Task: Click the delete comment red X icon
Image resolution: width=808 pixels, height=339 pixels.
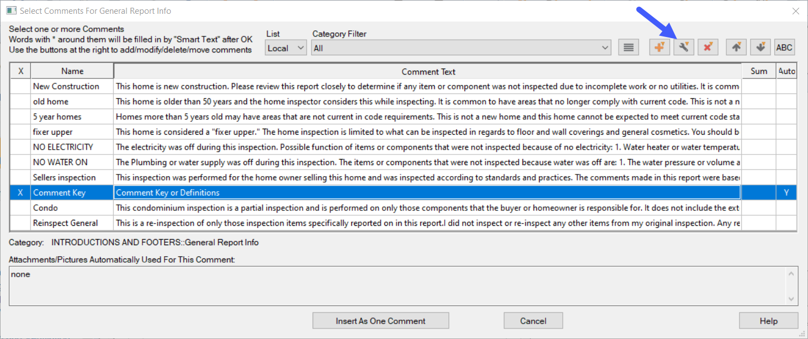Action: click(x=707, y=47)
